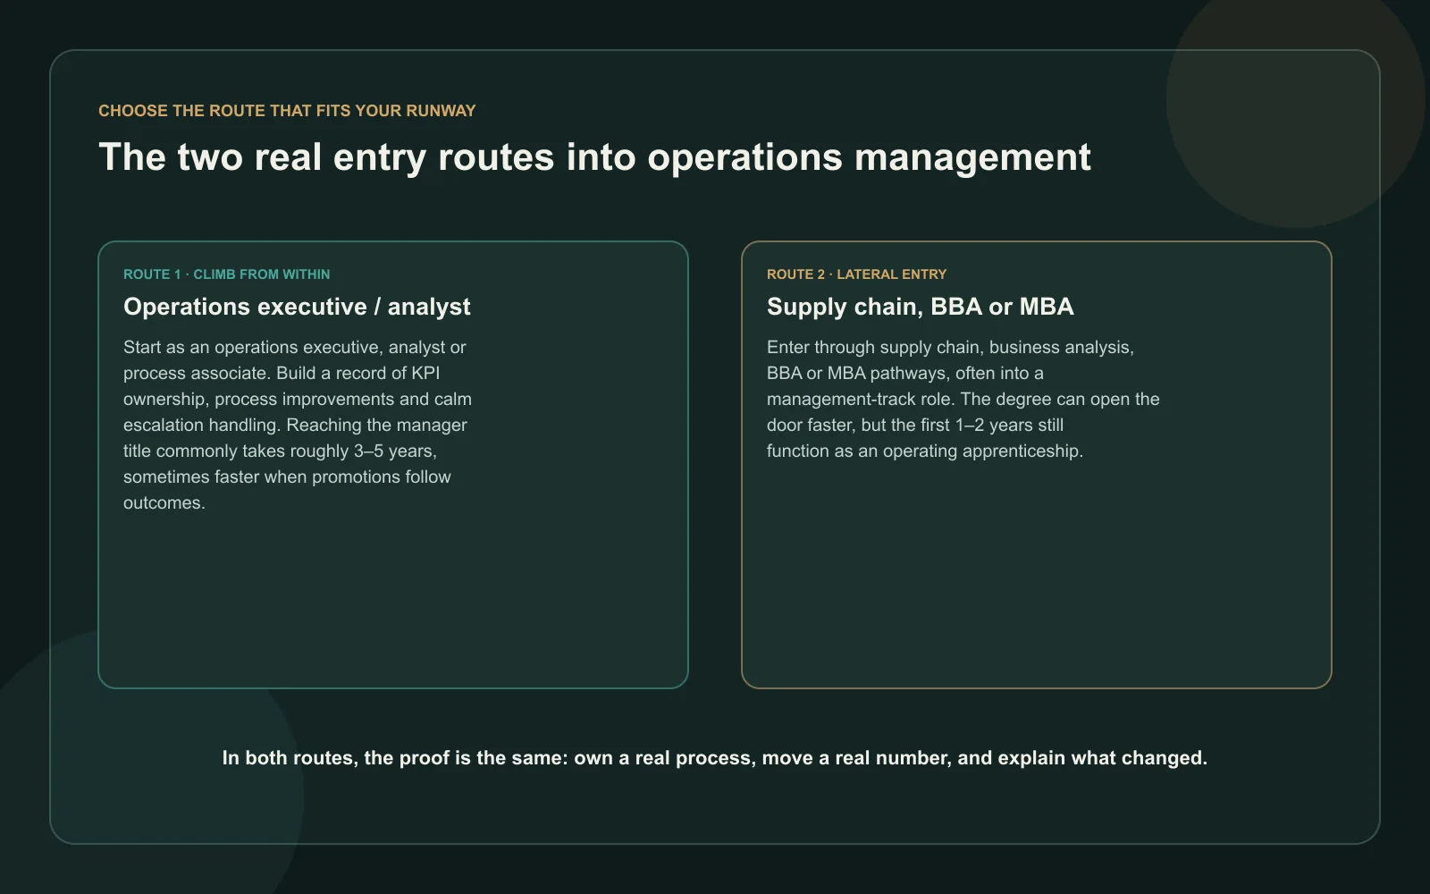This screenshot has width=1430, height=894.
Task: Select the 'Operations executive / analyst' heading
Action: coord(297,307)
